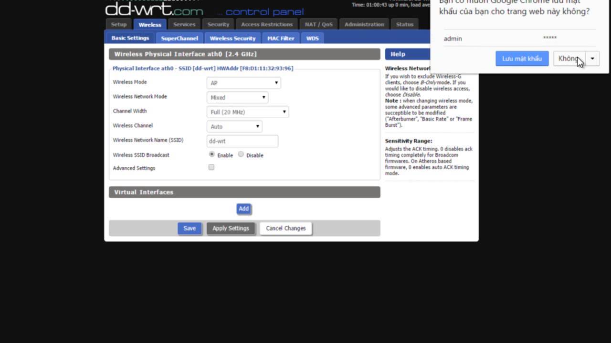Open the Setup tab
Image resolution: width=611 pixels, height=343 pixels.
pos(119,24)
